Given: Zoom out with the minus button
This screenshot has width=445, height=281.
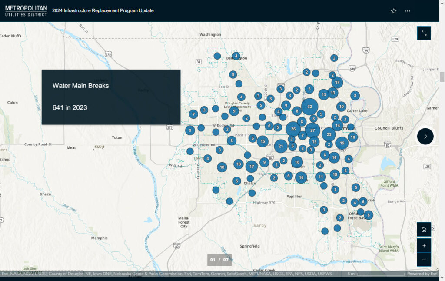Looking at the screenshot, I should click(424, 260).
